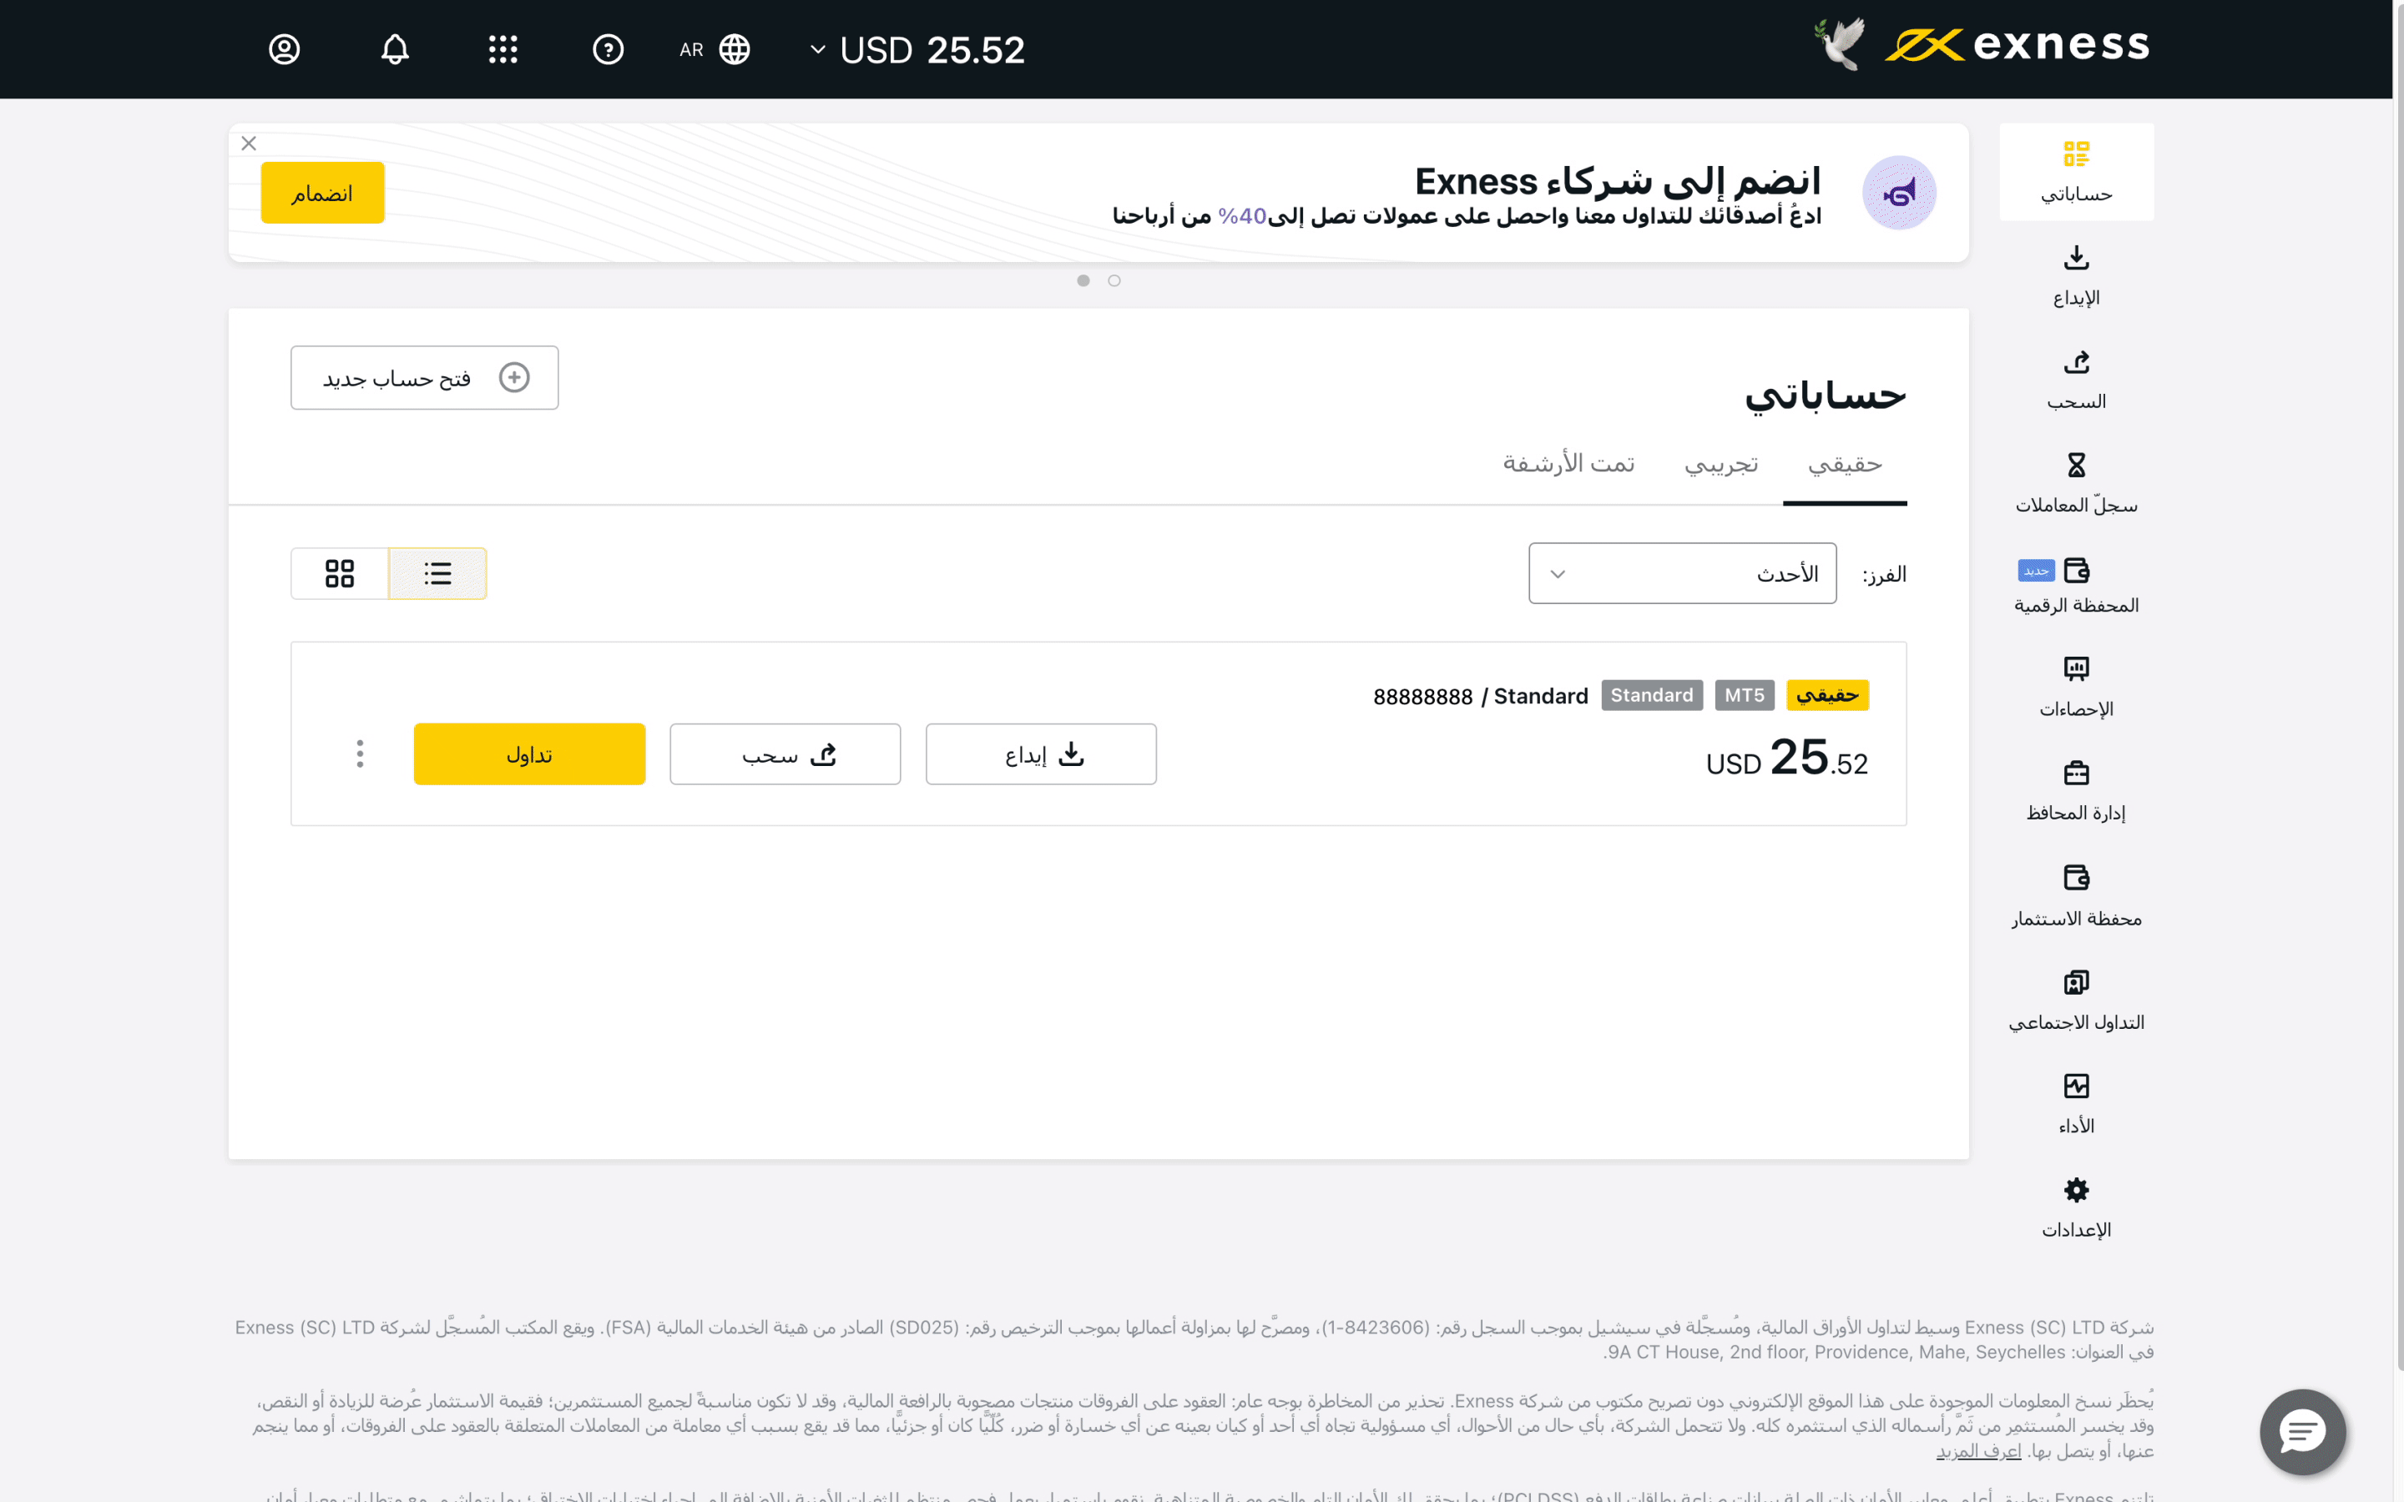Open الإعدادات settings gear
This screenshot has width=2404, height=1502.
point(2076,1208)
